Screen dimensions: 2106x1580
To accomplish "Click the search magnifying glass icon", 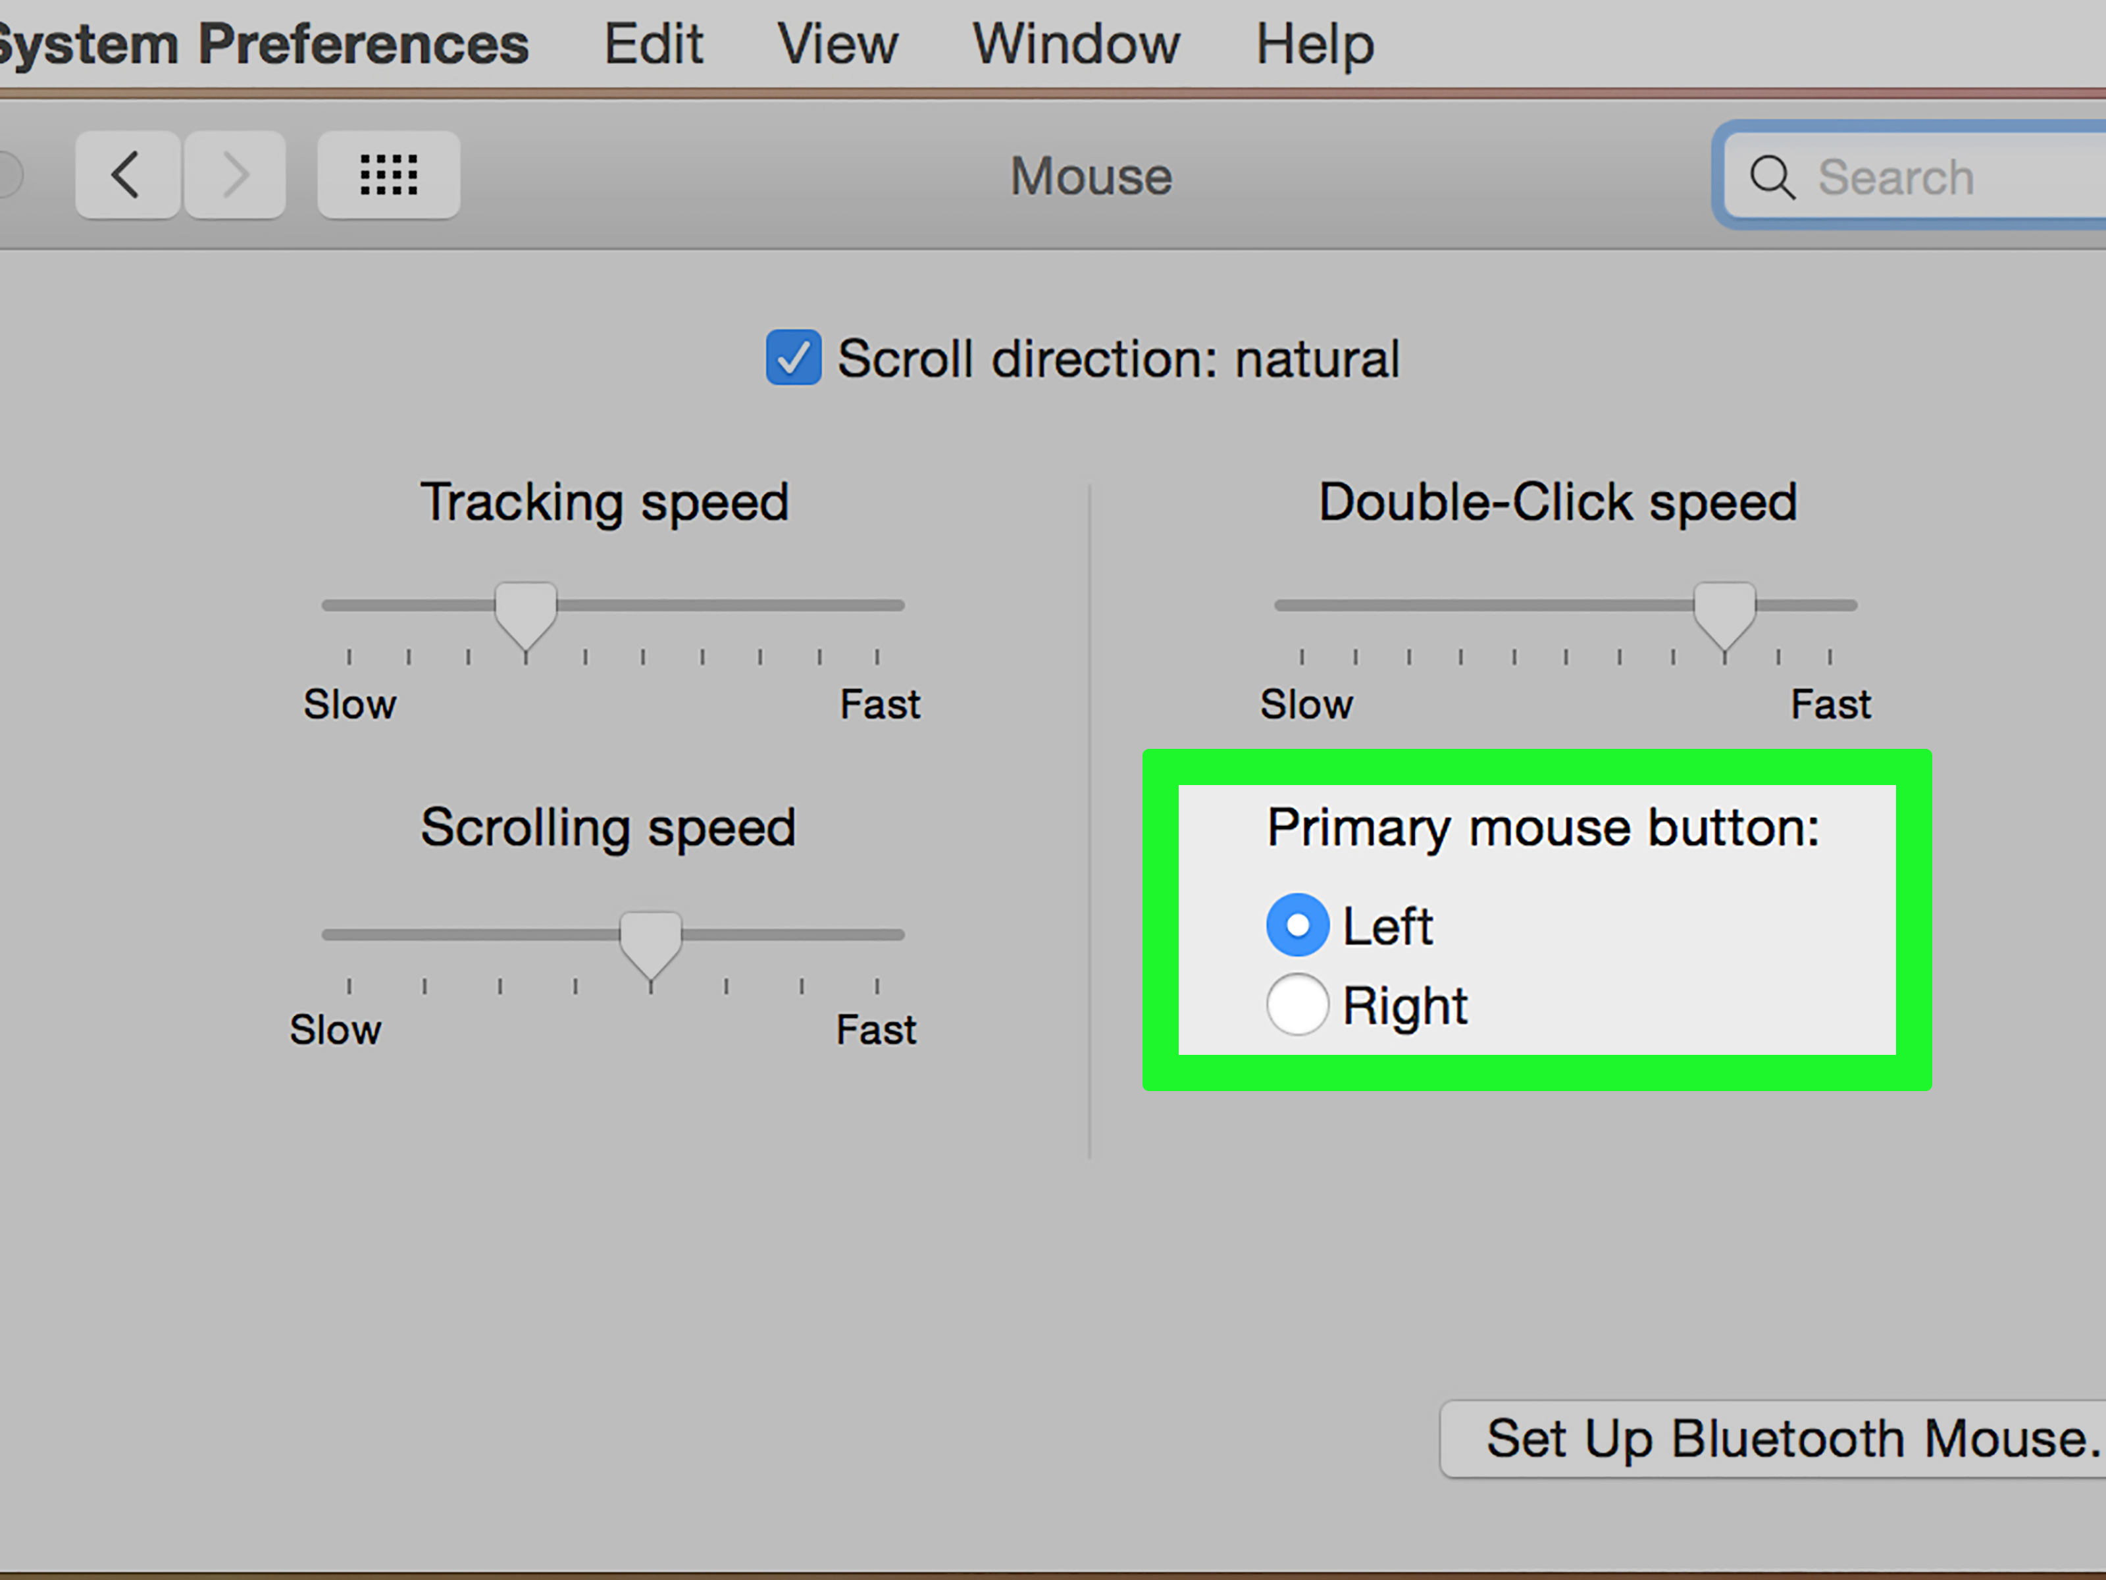I will [x=1773, y=177].
